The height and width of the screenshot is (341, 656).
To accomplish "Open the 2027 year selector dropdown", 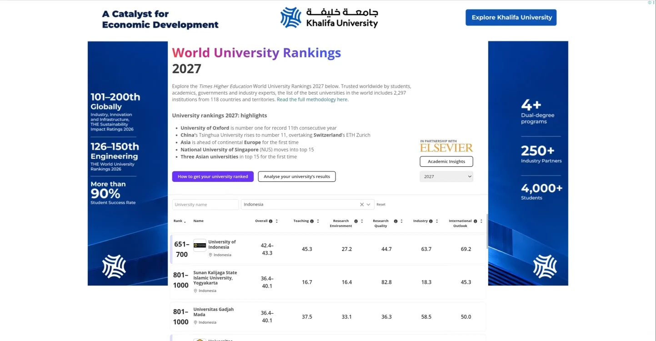I will click(446, 176).
